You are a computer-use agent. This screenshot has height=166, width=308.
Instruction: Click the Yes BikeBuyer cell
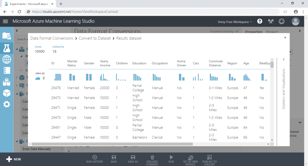(x=262, y=88)
